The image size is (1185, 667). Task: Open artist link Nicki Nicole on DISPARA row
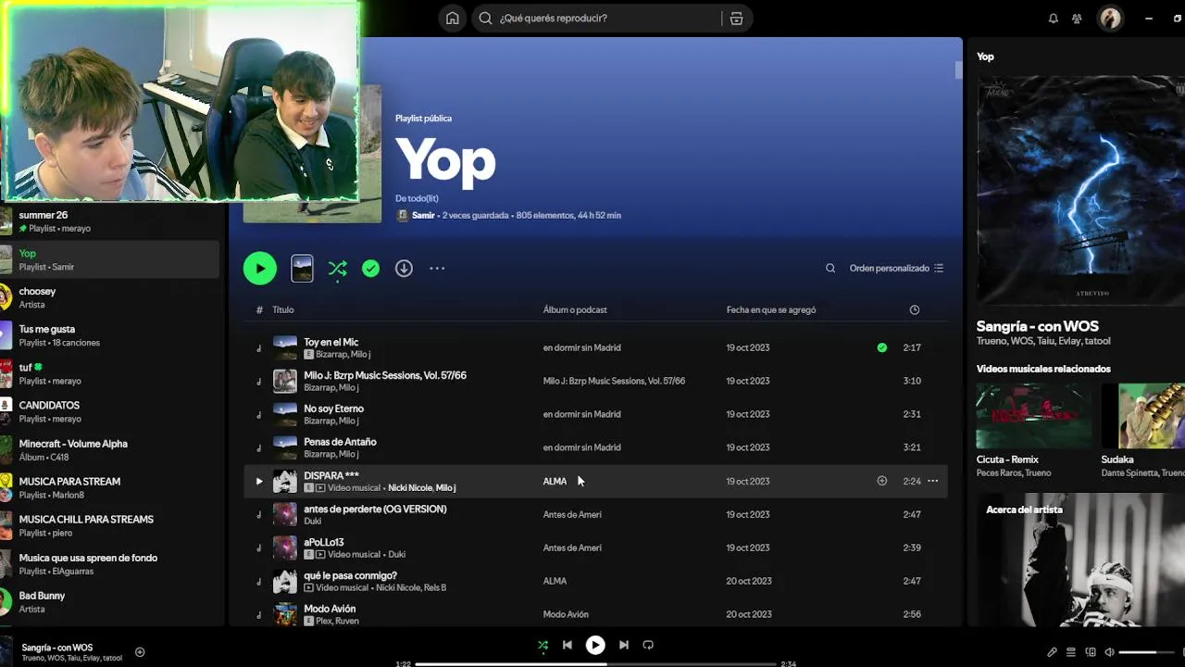pyautogui.click(x=409, y=488)
